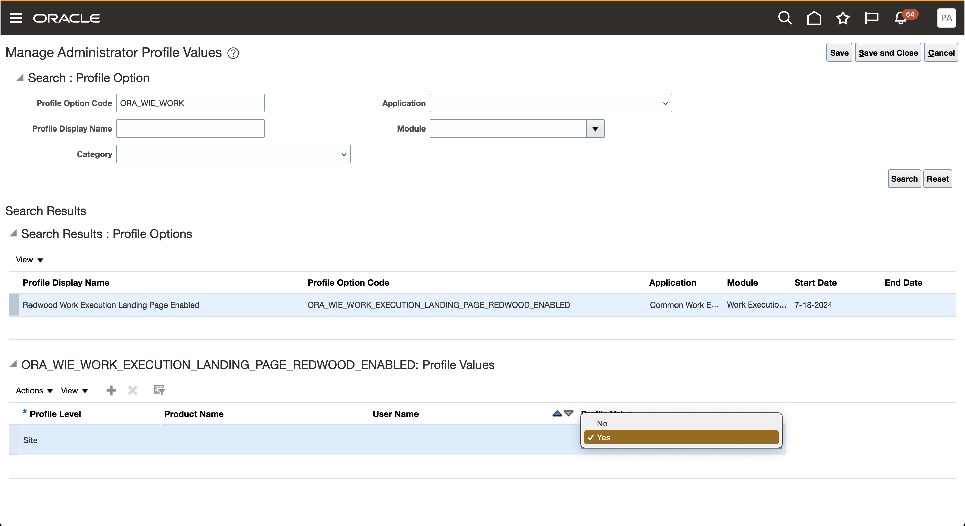Image resolution: width=965 pixels, height=526 pixels.
Task: Click Save and Close
Action: (x=888, y=53)
